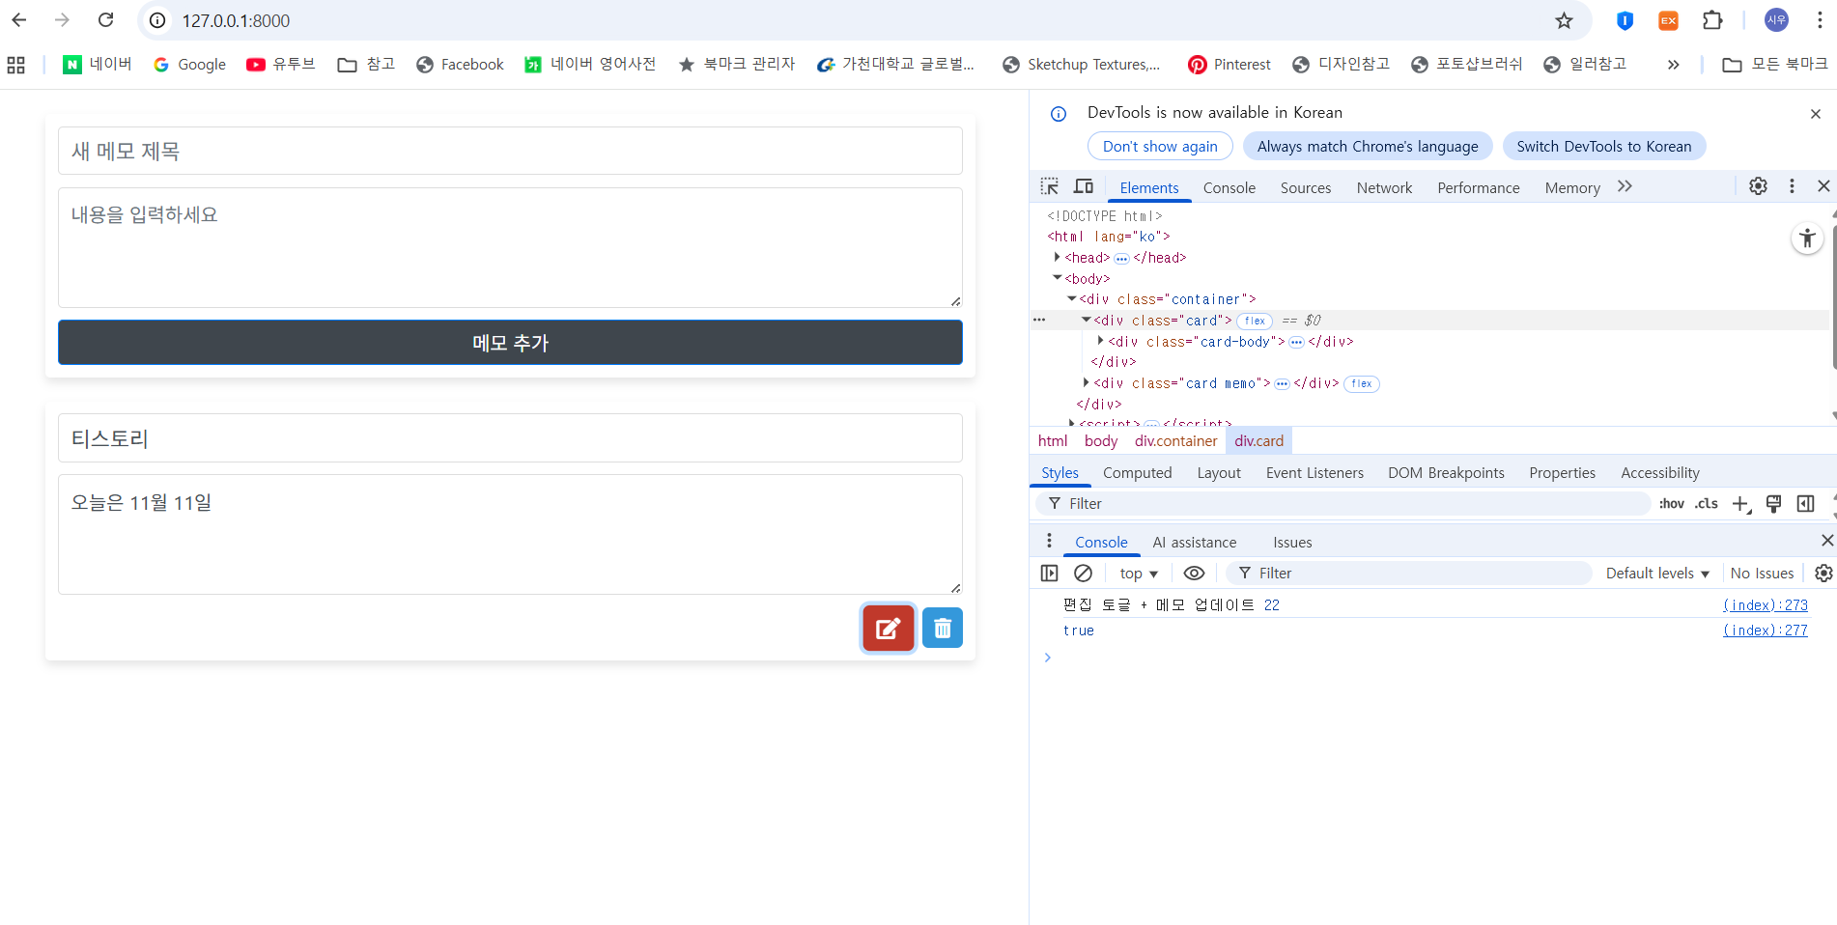The height and width of the screenshot is (925, 1837).
Task: Toggle the flex badge on div card
Action: (1255, 321)
